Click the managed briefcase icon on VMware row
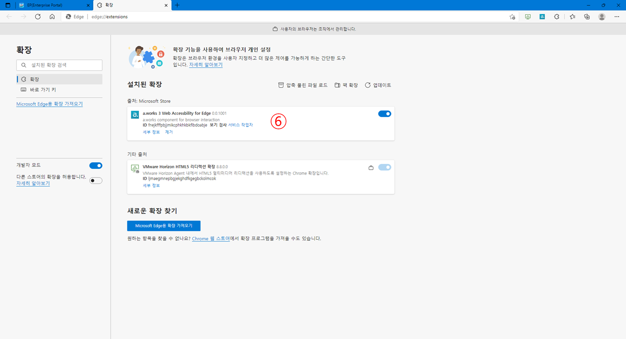Screen dimensions: 626x339 click(x=371, y=167)
